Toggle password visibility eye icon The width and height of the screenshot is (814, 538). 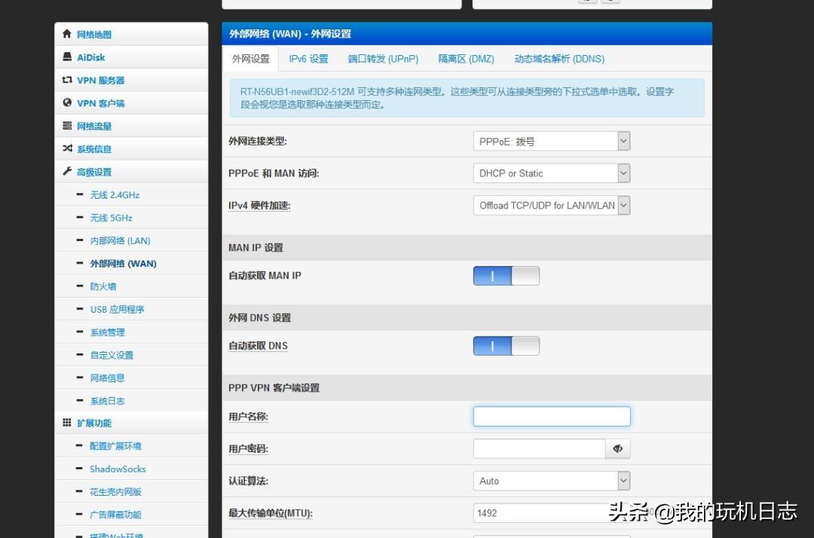click(618, 449)
